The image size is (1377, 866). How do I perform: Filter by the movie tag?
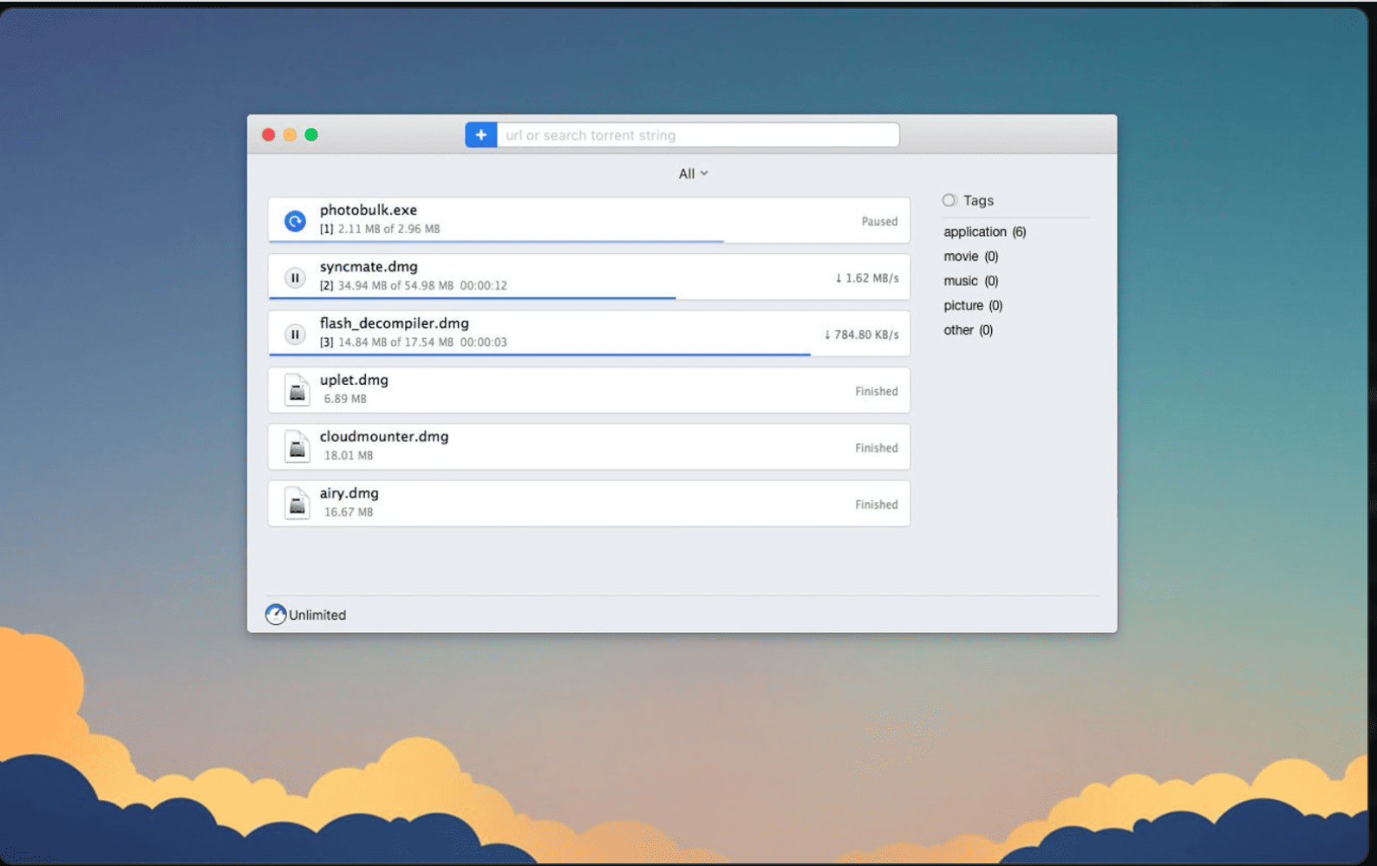971,257
